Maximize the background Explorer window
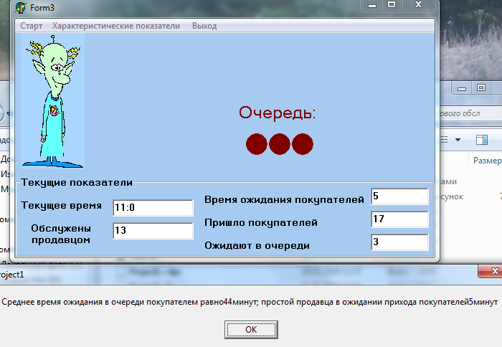 point(481,88)
